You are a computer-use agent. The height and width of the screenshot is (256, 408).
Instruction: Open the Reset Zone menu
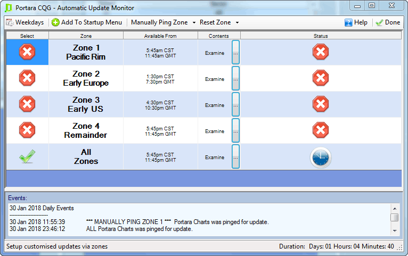coord(215,22)
